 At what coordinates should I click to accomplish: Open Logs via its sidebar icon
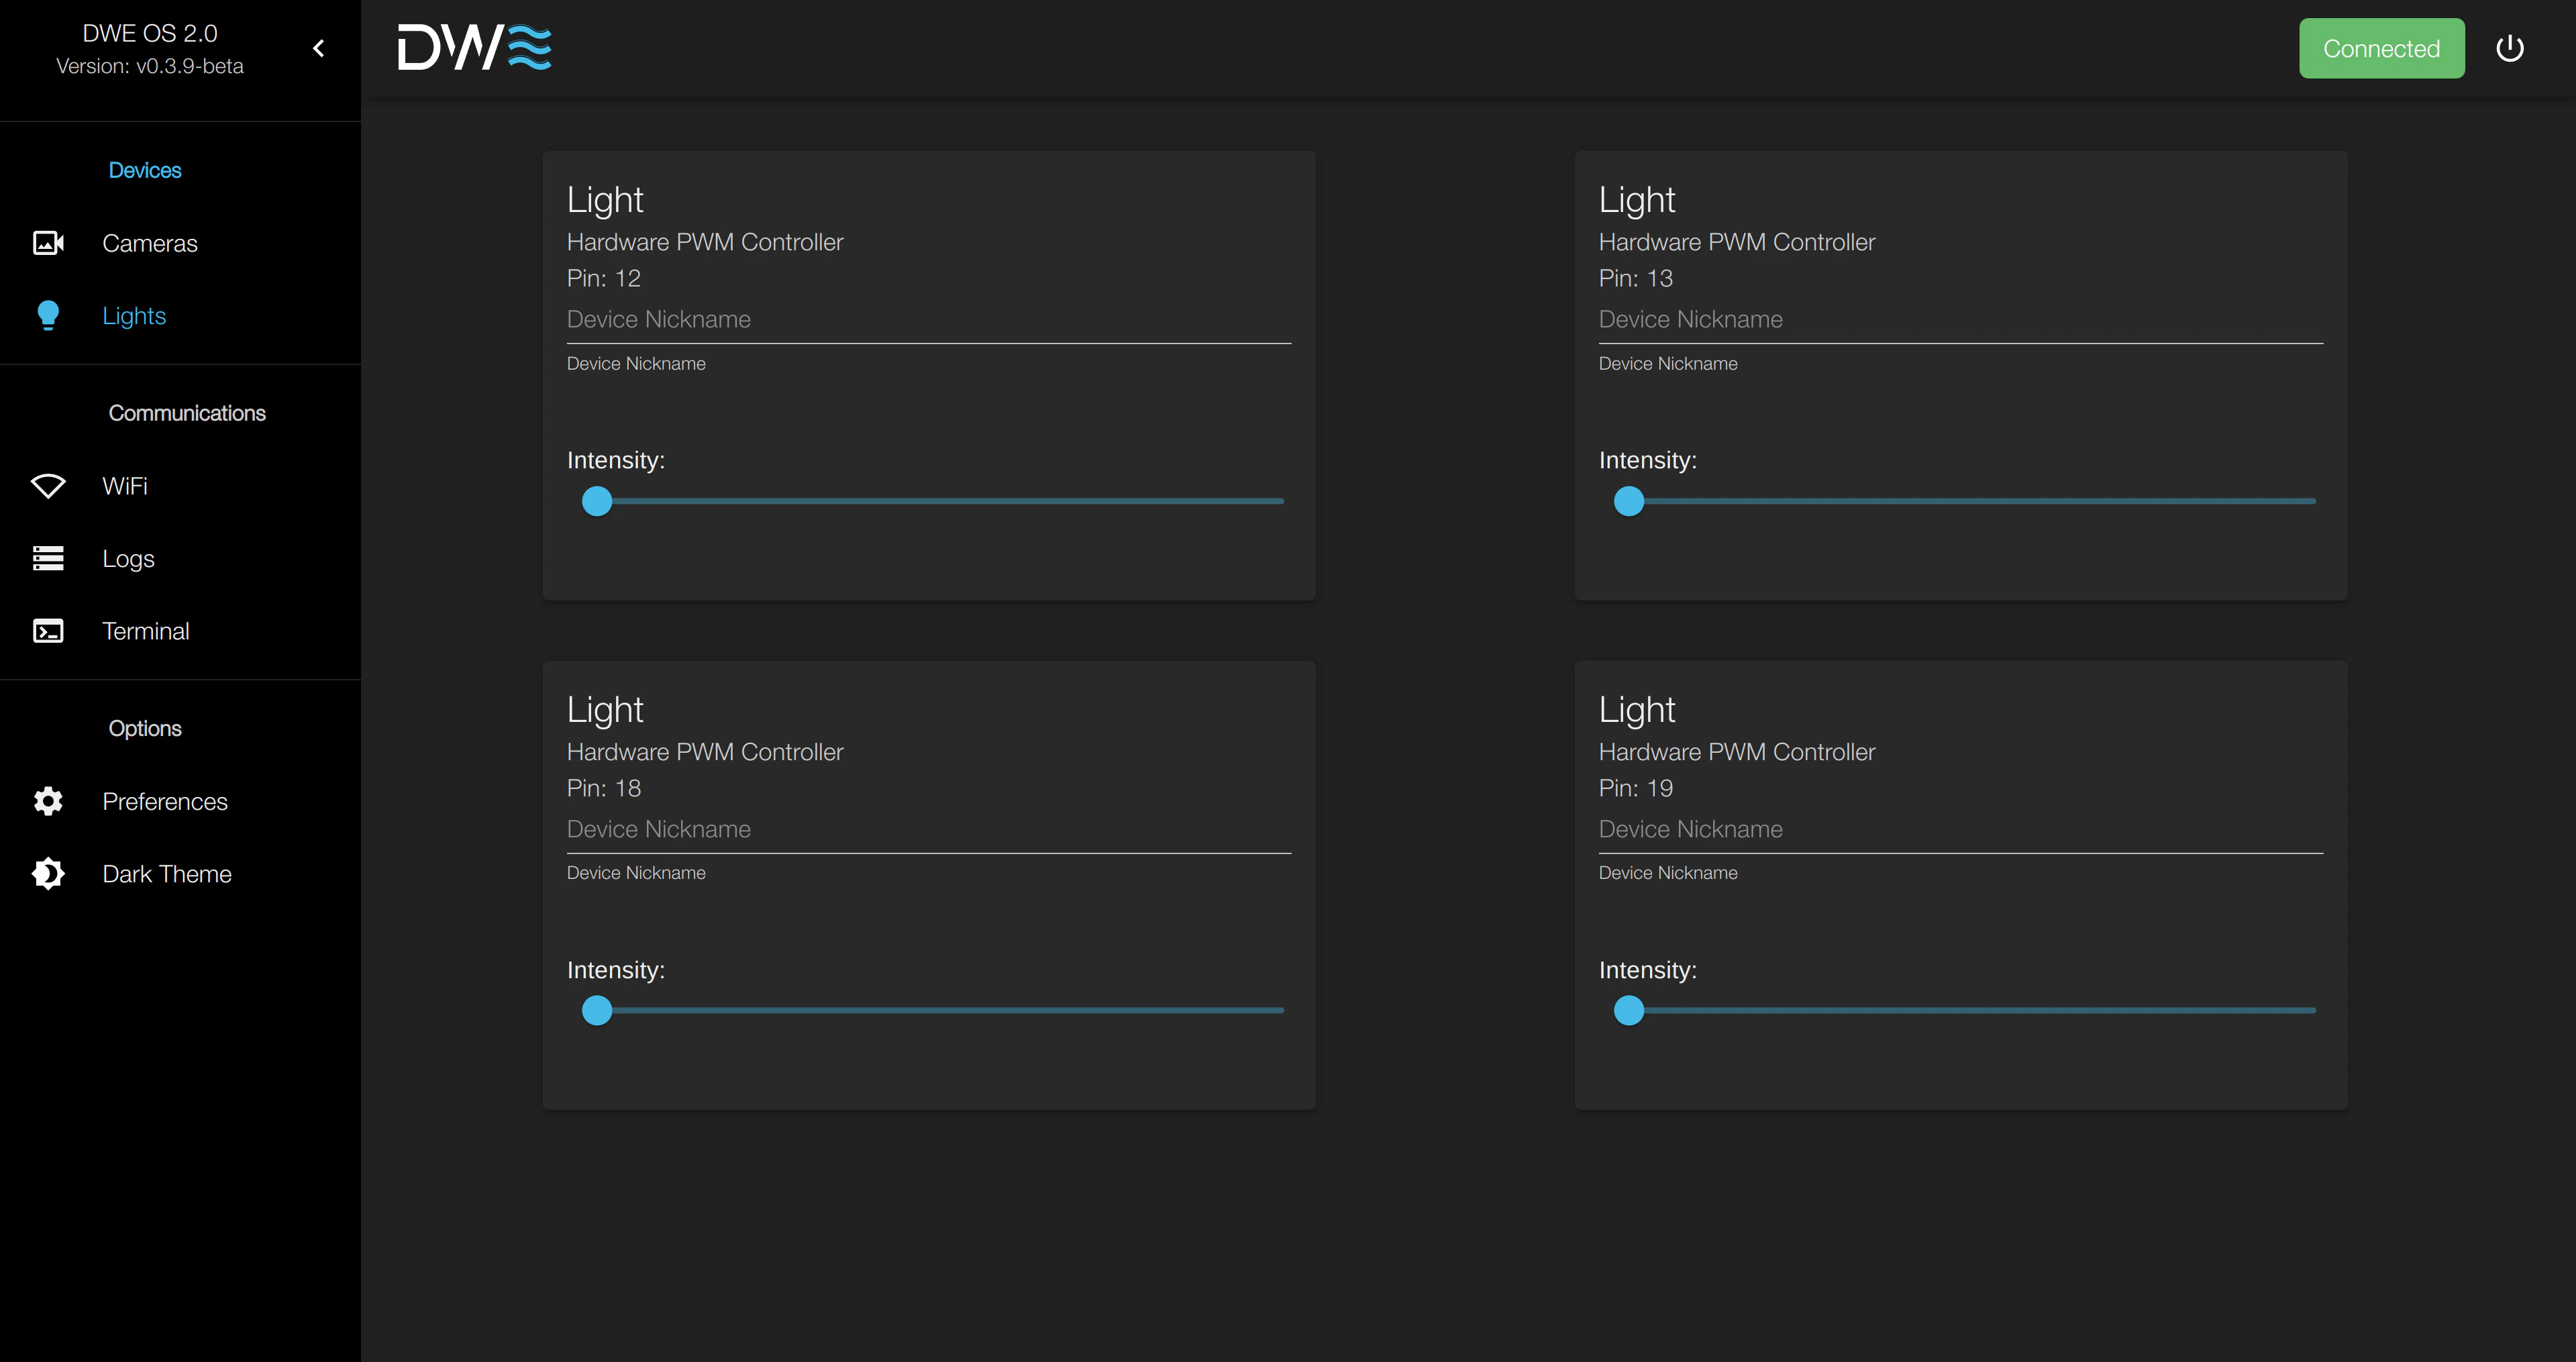[47, 558]
